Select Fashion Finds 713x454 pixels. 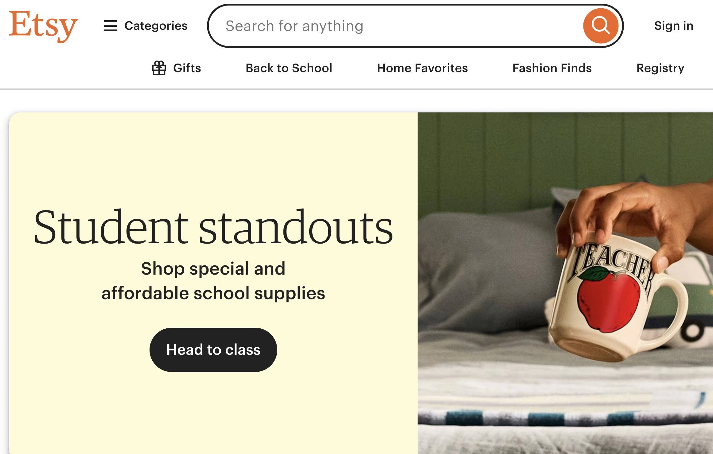click(552, 68)
